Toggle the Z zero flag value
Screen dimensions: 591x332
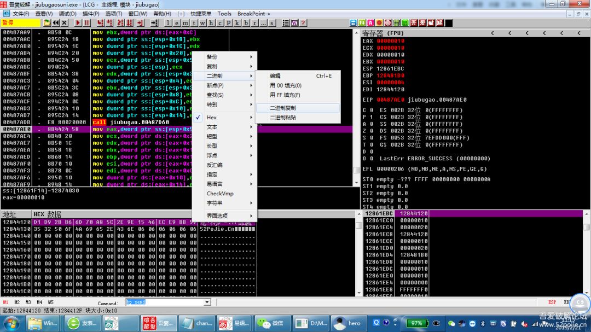click(371, 131)
